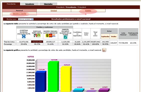Open the Distrito results link
141x92 pixels.
click(88, 10)
